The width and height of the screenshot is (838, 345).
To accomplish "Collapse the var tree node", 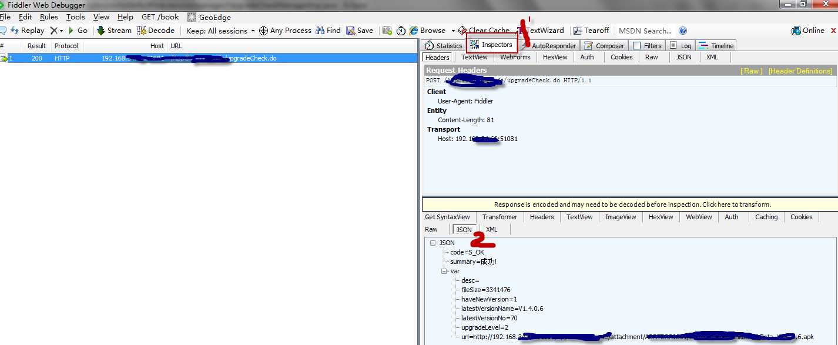I will (444, 271).
